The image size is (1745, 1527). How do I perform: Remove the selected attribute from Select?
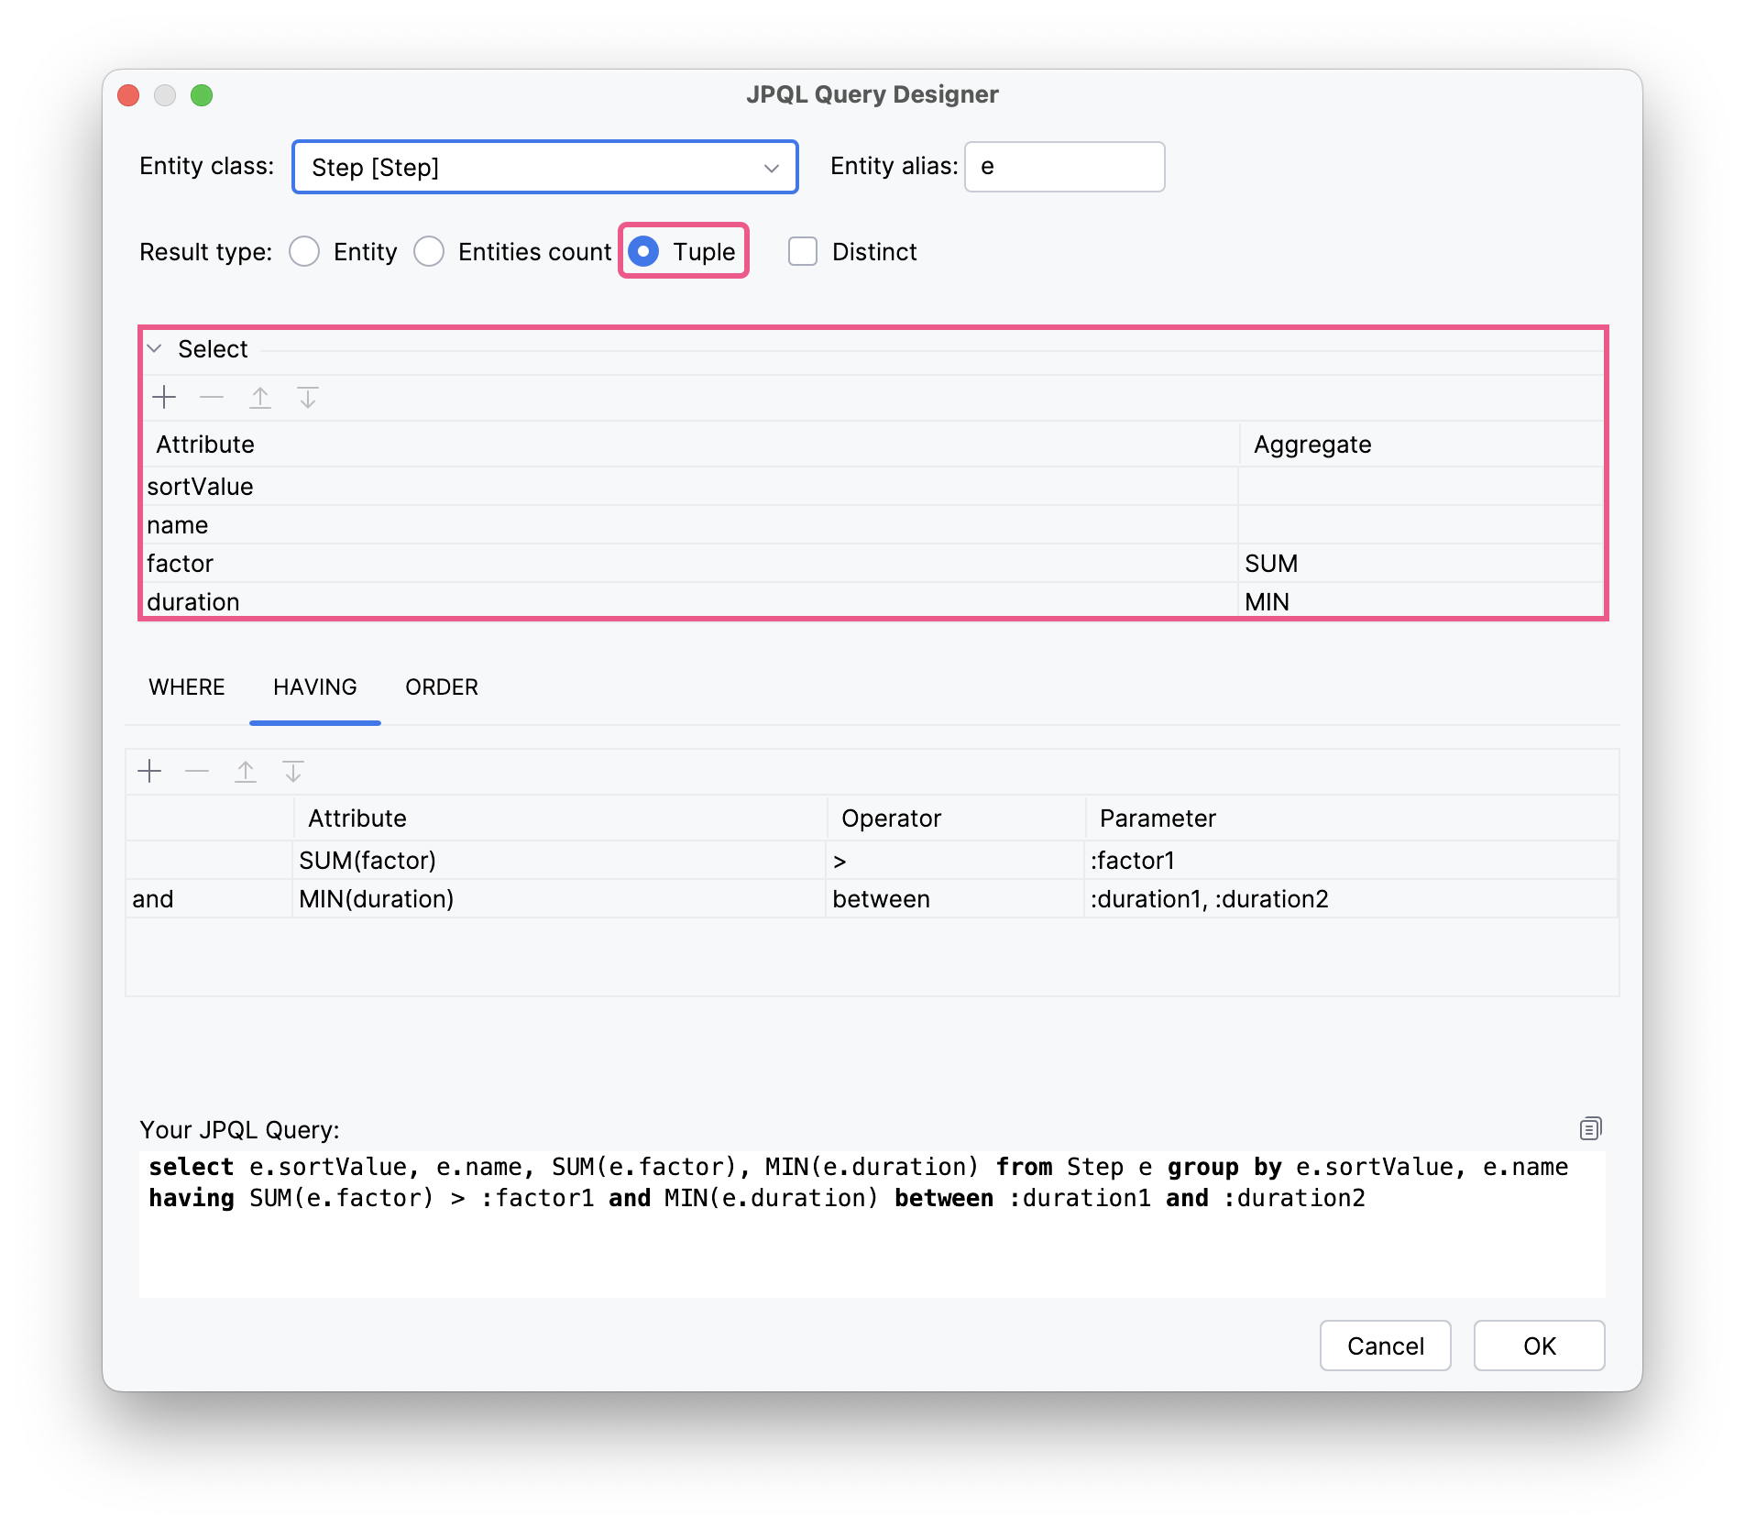pos(212,398)
